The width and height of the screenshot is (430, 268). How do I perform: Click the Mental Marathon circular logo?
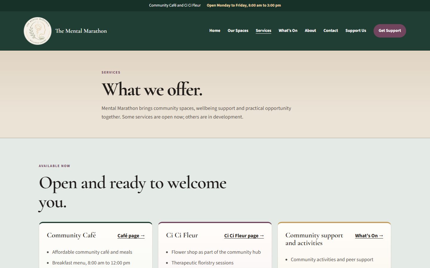(38, 31)
